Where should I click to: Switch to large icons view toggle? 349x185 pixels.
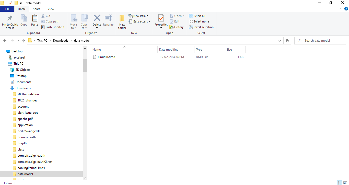tap(345, 183)
